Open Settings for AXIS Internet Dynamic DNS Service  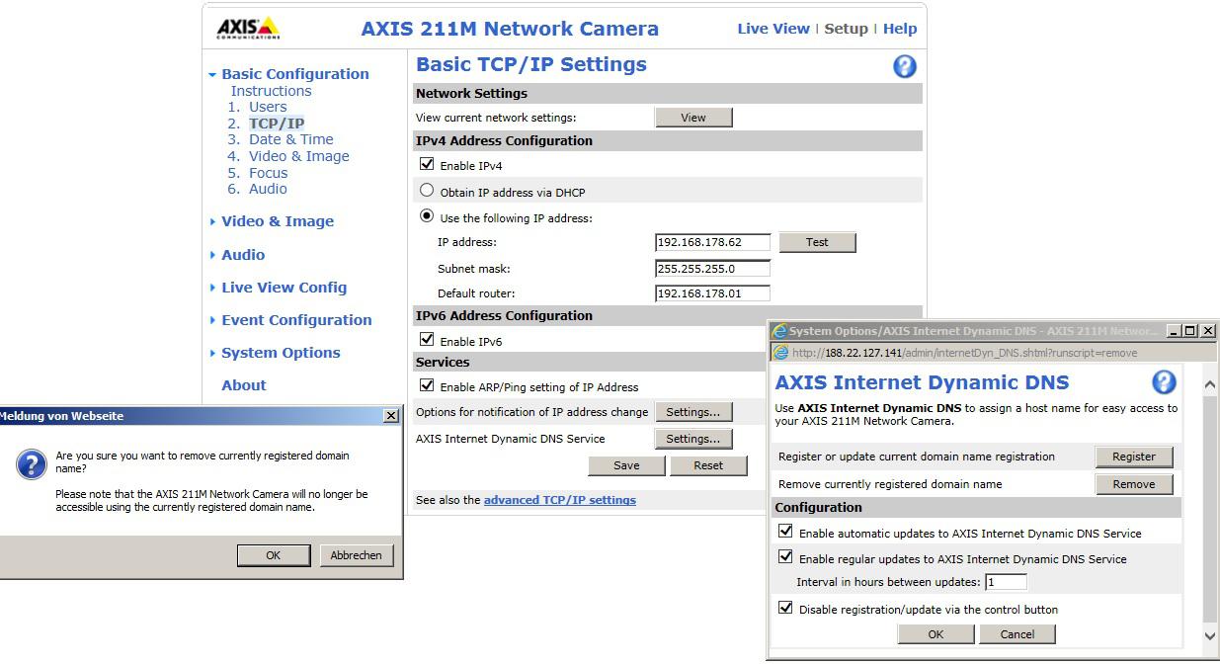pyautogui.click(x=692, y=439)
